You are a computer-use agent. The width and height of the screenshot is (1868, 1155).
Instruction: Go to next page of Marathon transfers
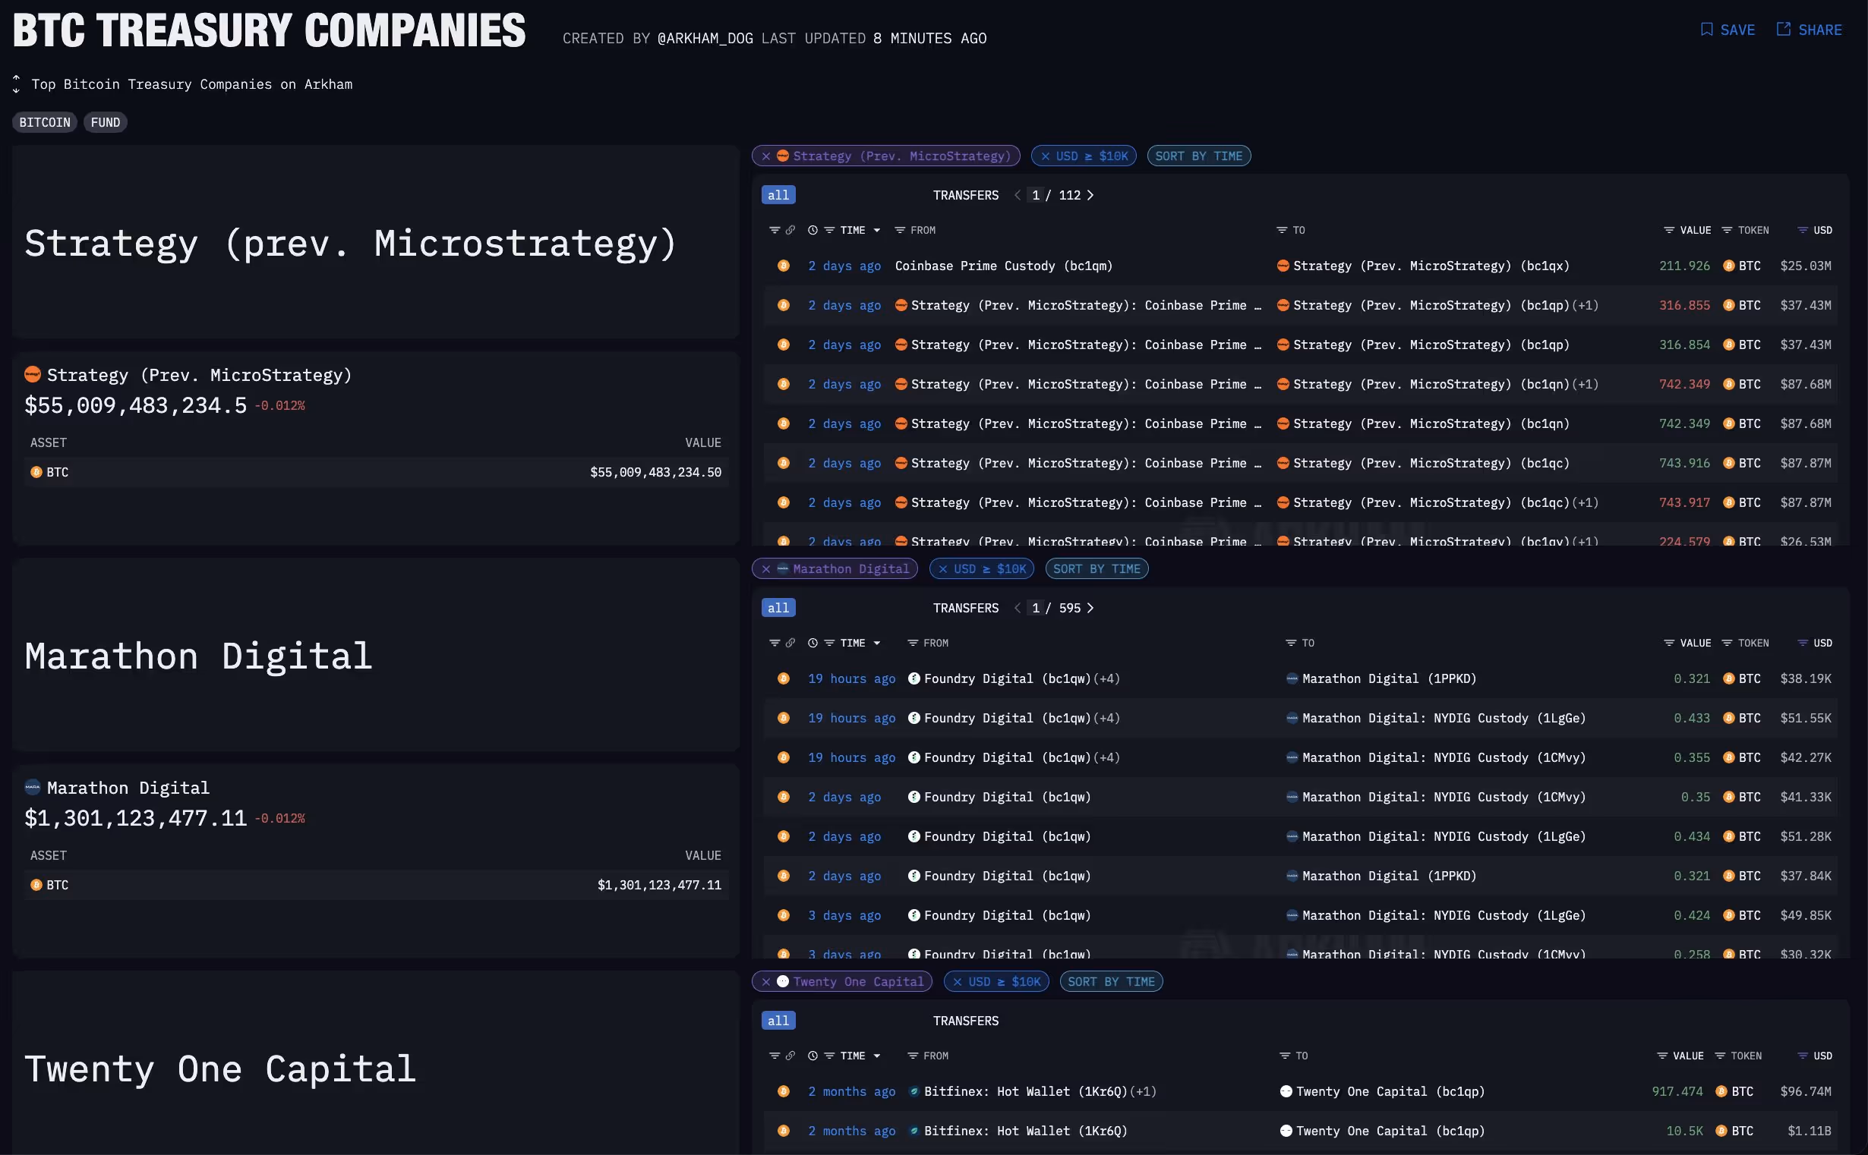pos(1090,608)
